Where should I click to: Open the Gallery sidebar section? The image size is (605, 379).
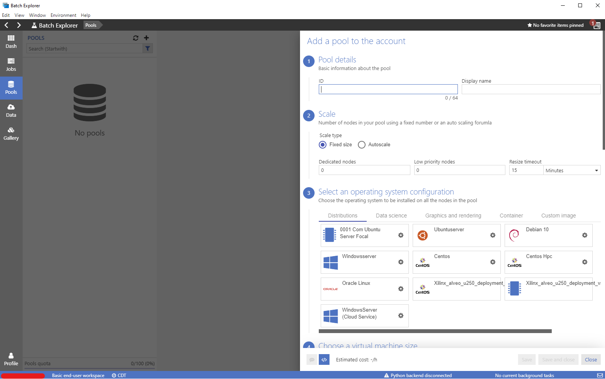point(11,134)
